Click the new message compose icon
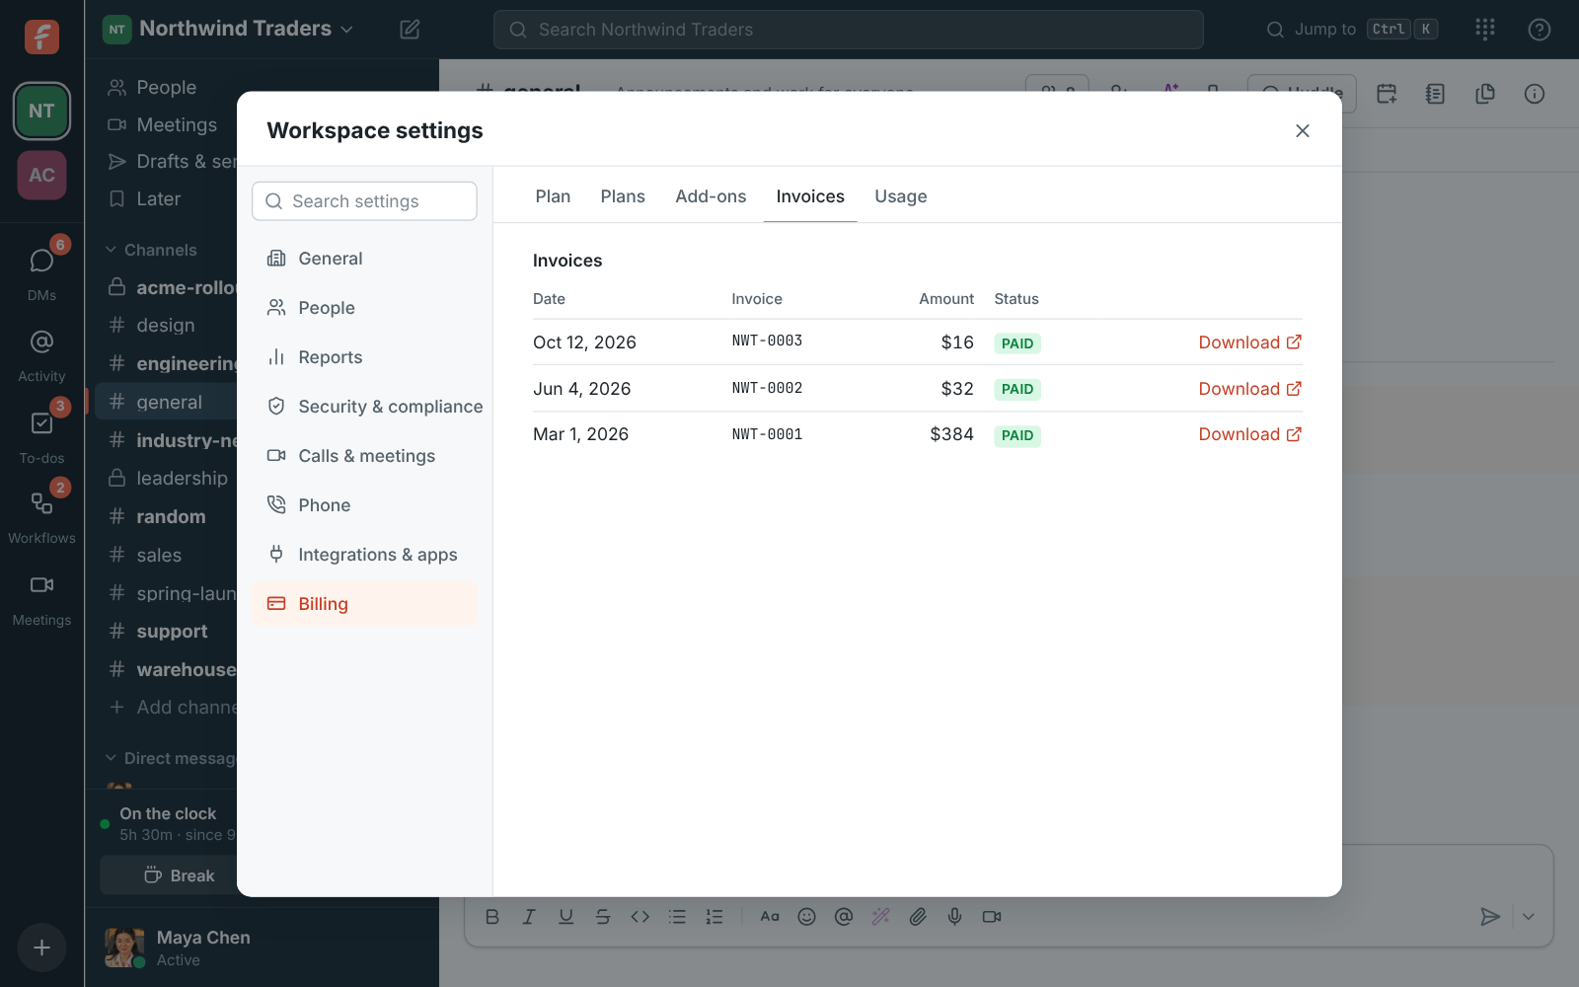Viewport: 1579px width, 987px height. pos(410,30)
